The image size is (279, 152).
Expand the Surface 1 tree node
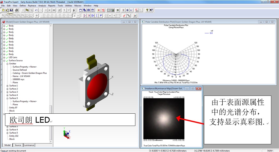click(x=7, y=86)
